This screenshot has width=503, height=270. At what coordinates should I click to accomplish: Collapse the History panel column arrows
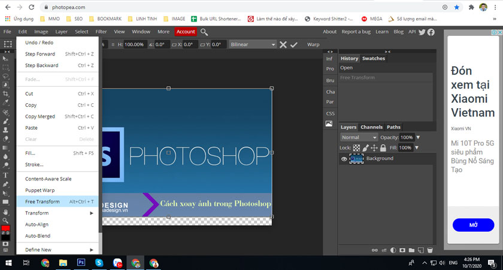tap(388, 51)
